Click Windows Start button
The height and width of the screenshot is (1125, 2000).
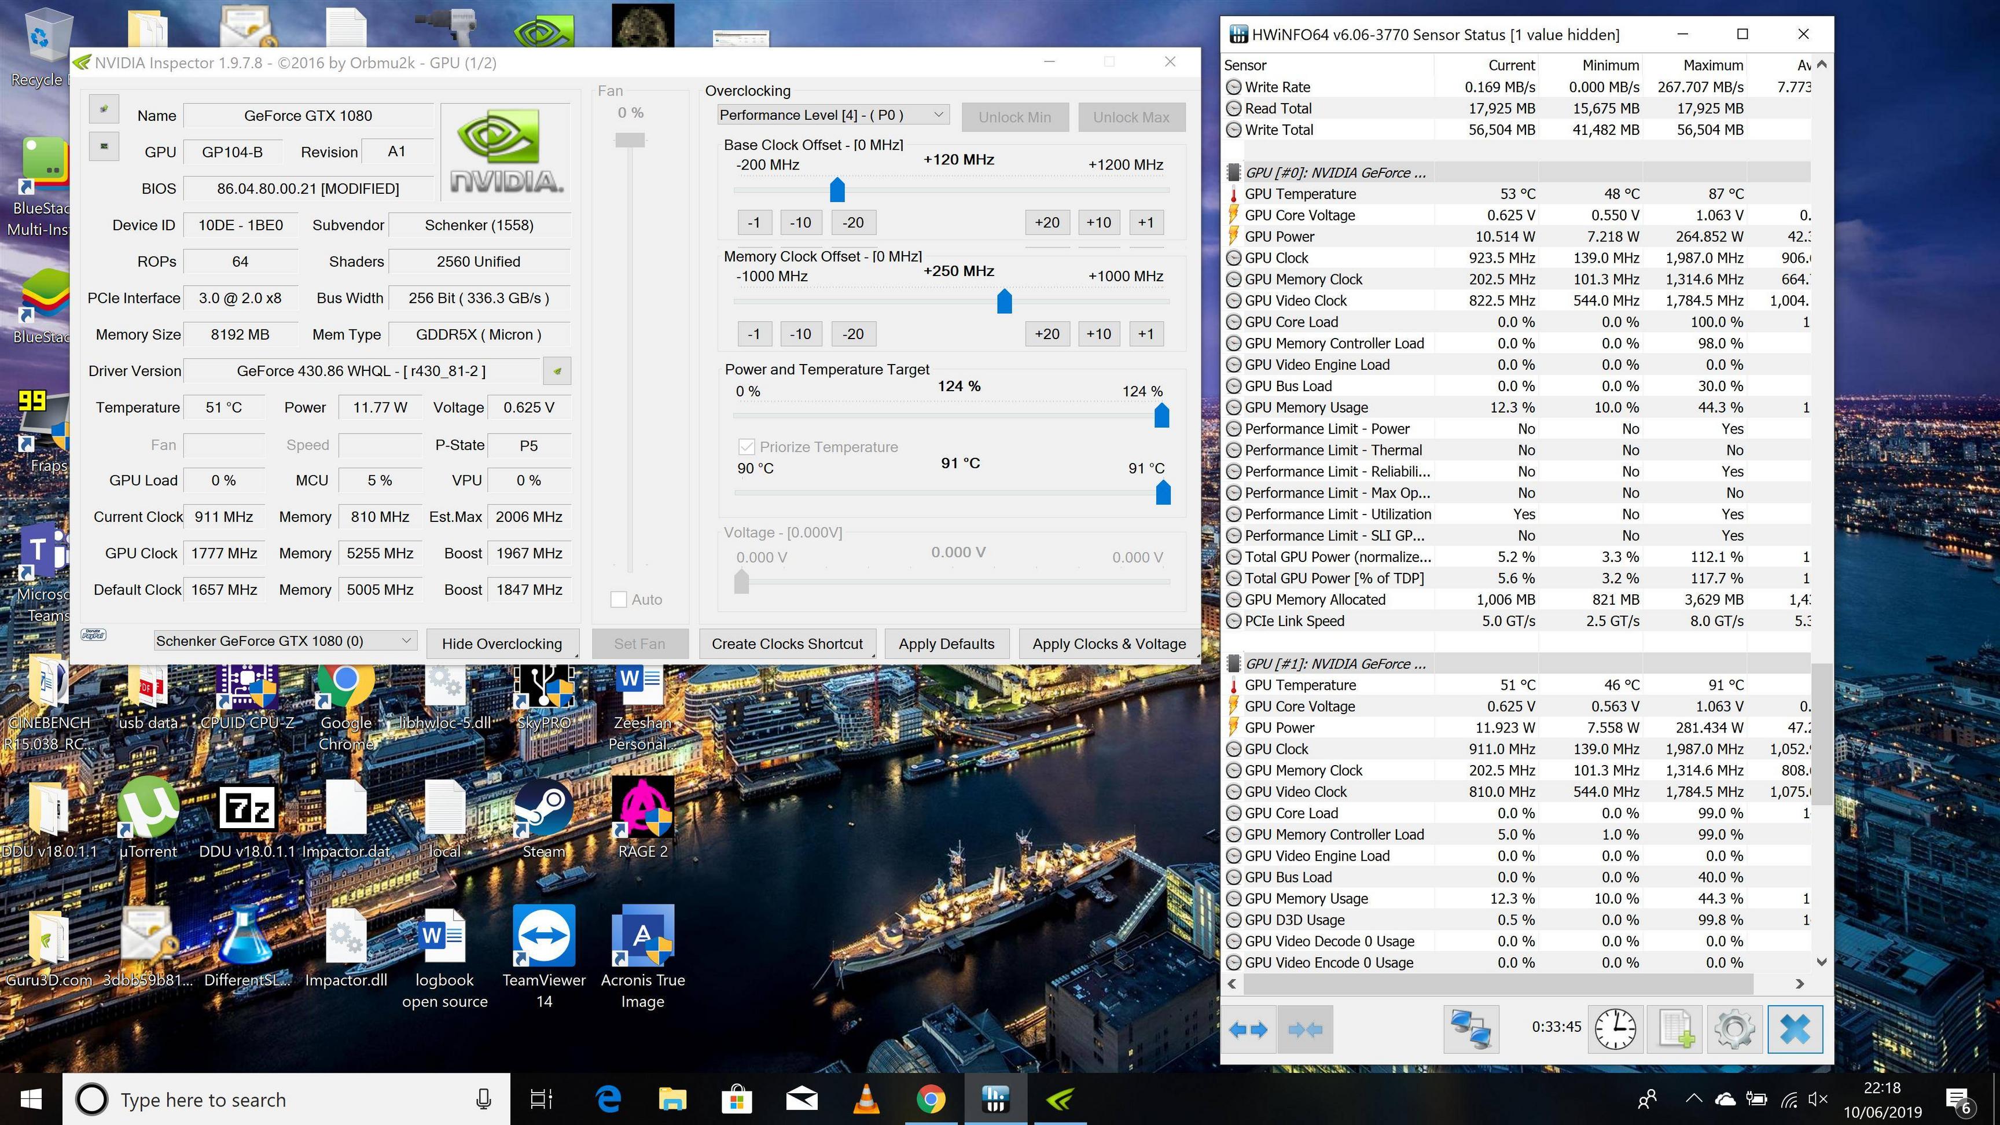pos(31,1100)
